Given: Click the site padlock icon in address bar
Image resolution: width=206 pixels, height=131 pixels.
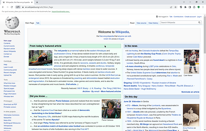Looking at the screenshot, I should (23, 7).
